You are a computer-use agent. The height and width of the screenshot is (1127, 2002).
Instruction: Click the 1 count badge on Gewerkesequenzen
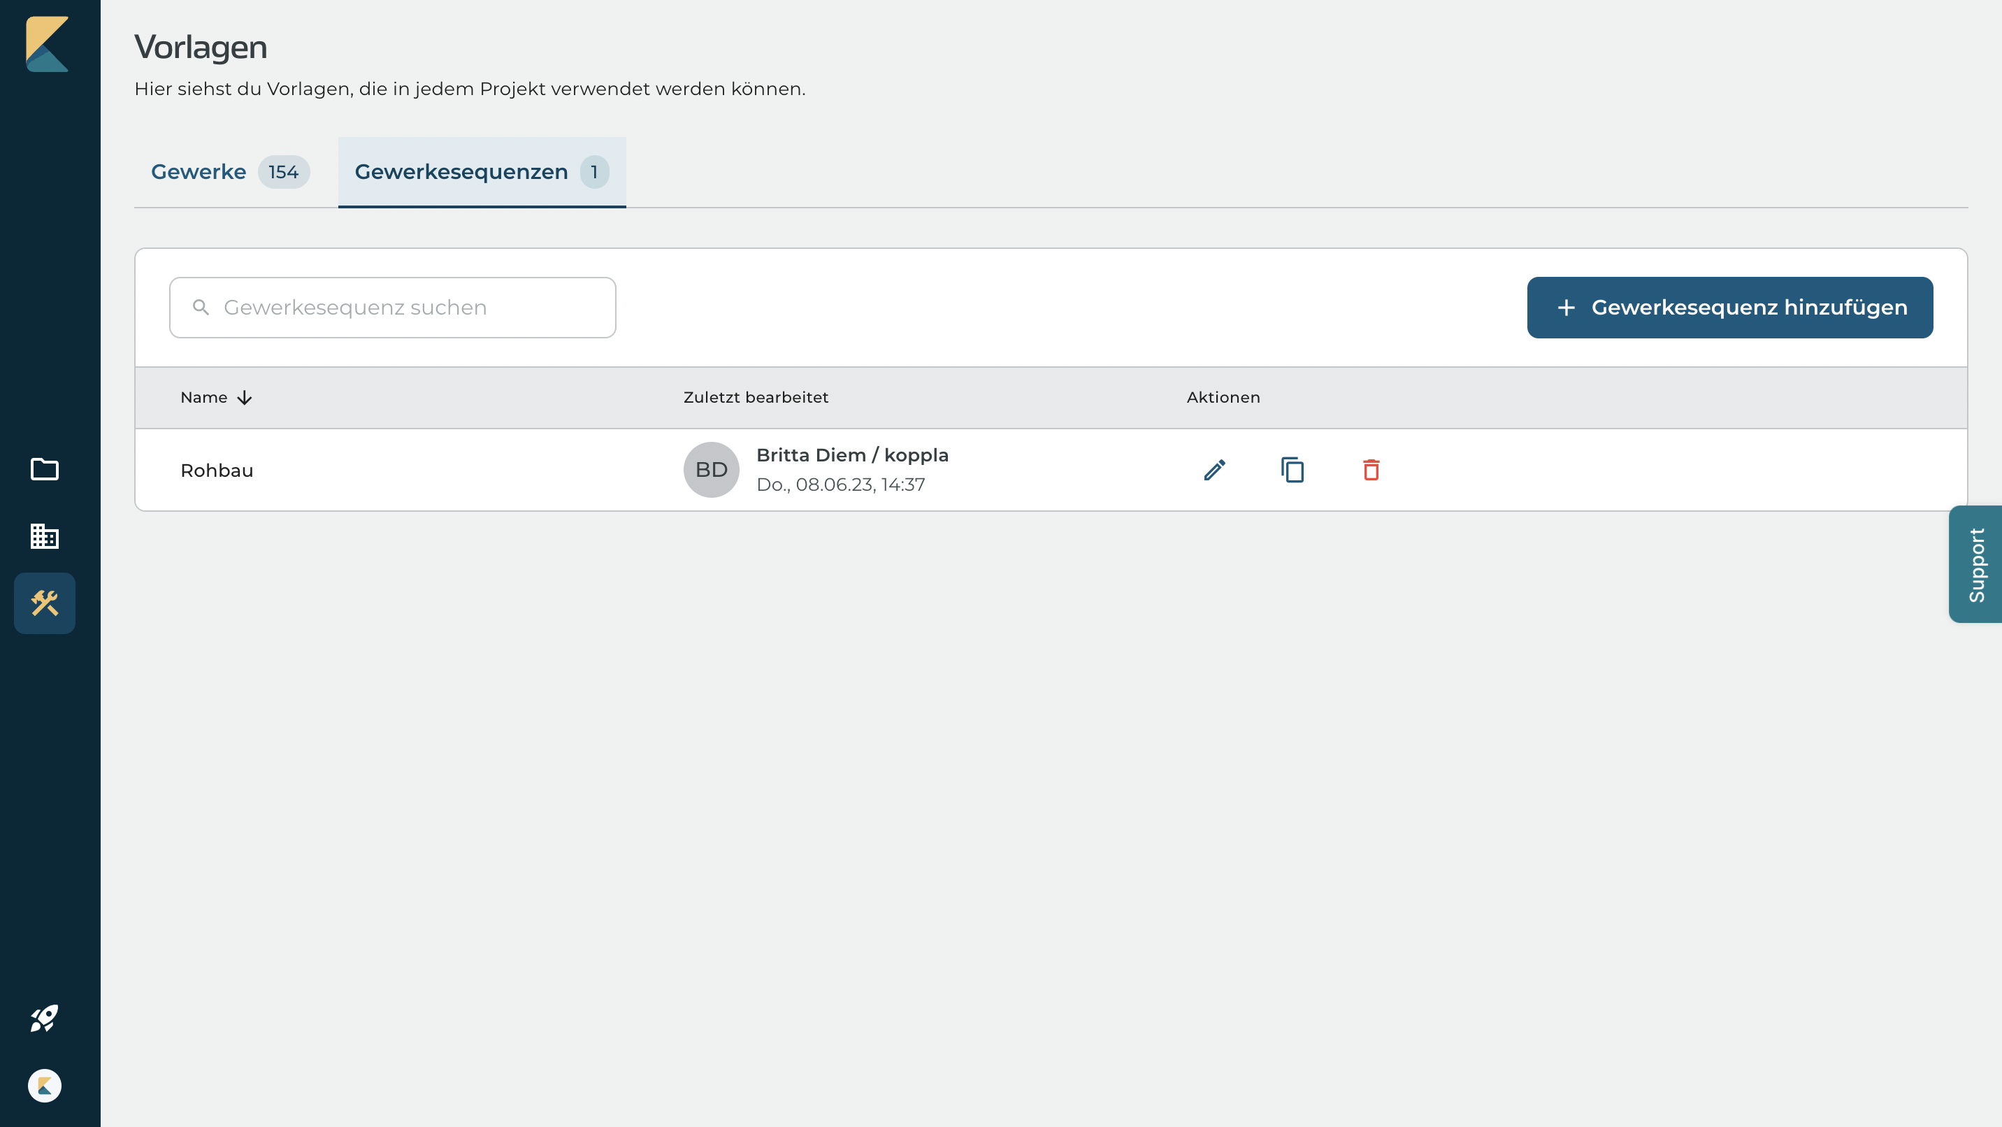595,172
